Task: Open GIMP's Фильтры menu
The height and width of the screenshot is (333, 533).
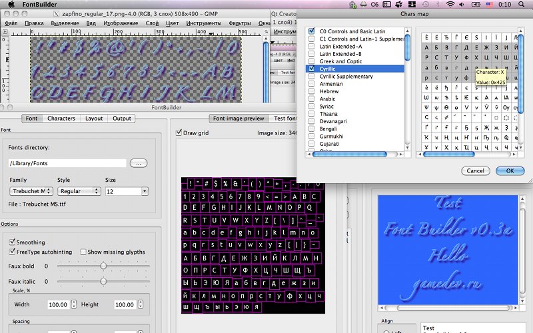Action: coord(240,23)
